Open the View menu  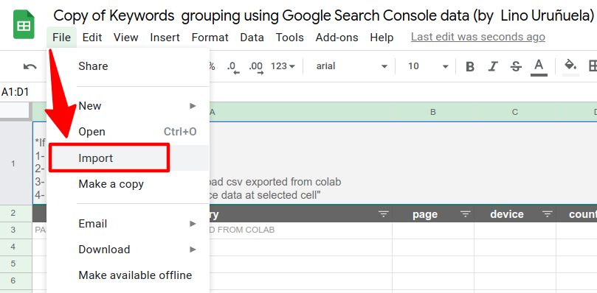coord(125,38)
